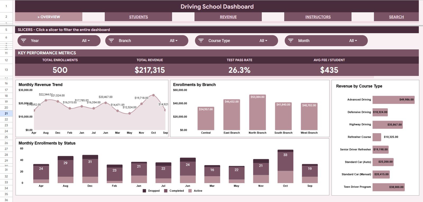Go to the Revenue tab
Viewport: 423px width, 202px height.
click(228, 17)
